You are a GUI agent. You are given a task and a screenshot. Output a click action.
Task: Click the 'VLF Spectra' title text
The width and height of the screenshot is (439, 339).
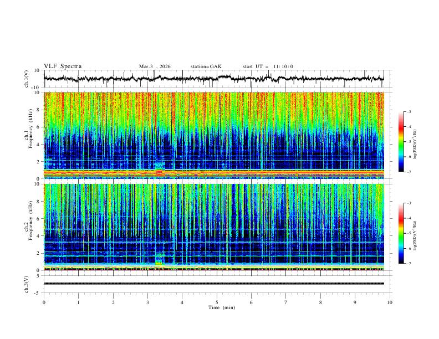[63, 66]
